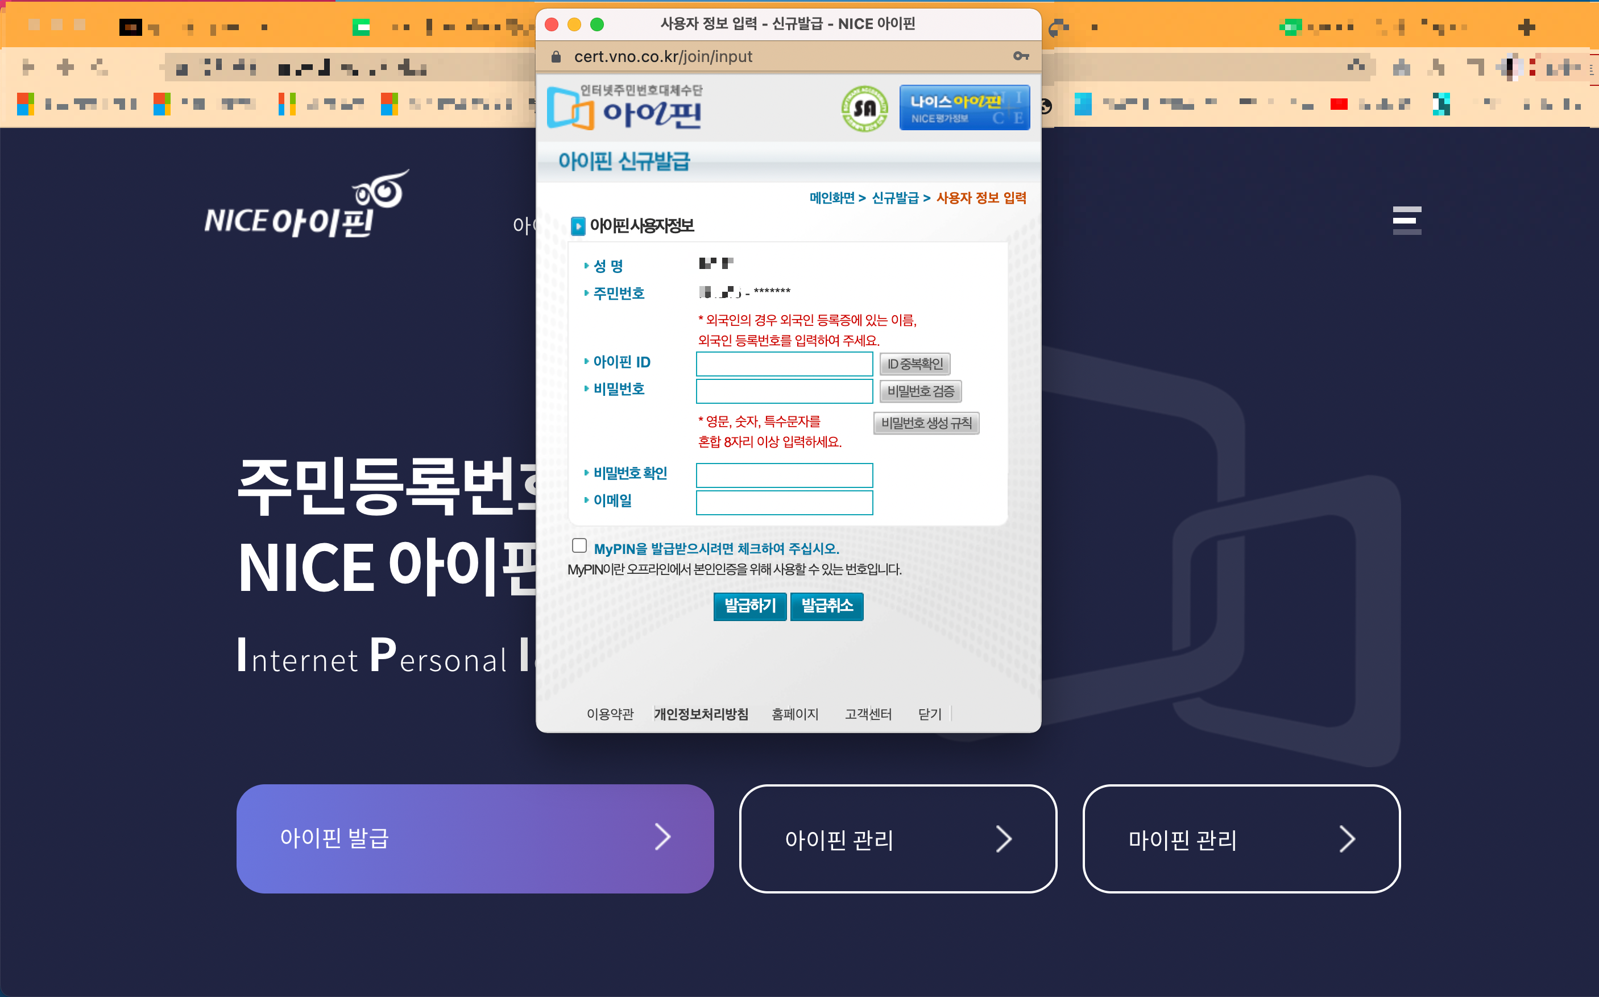Viewport: 1599px width, 997px height.
Task: Click the 아이핀 ID input field
Action: (x=784, y=364)
